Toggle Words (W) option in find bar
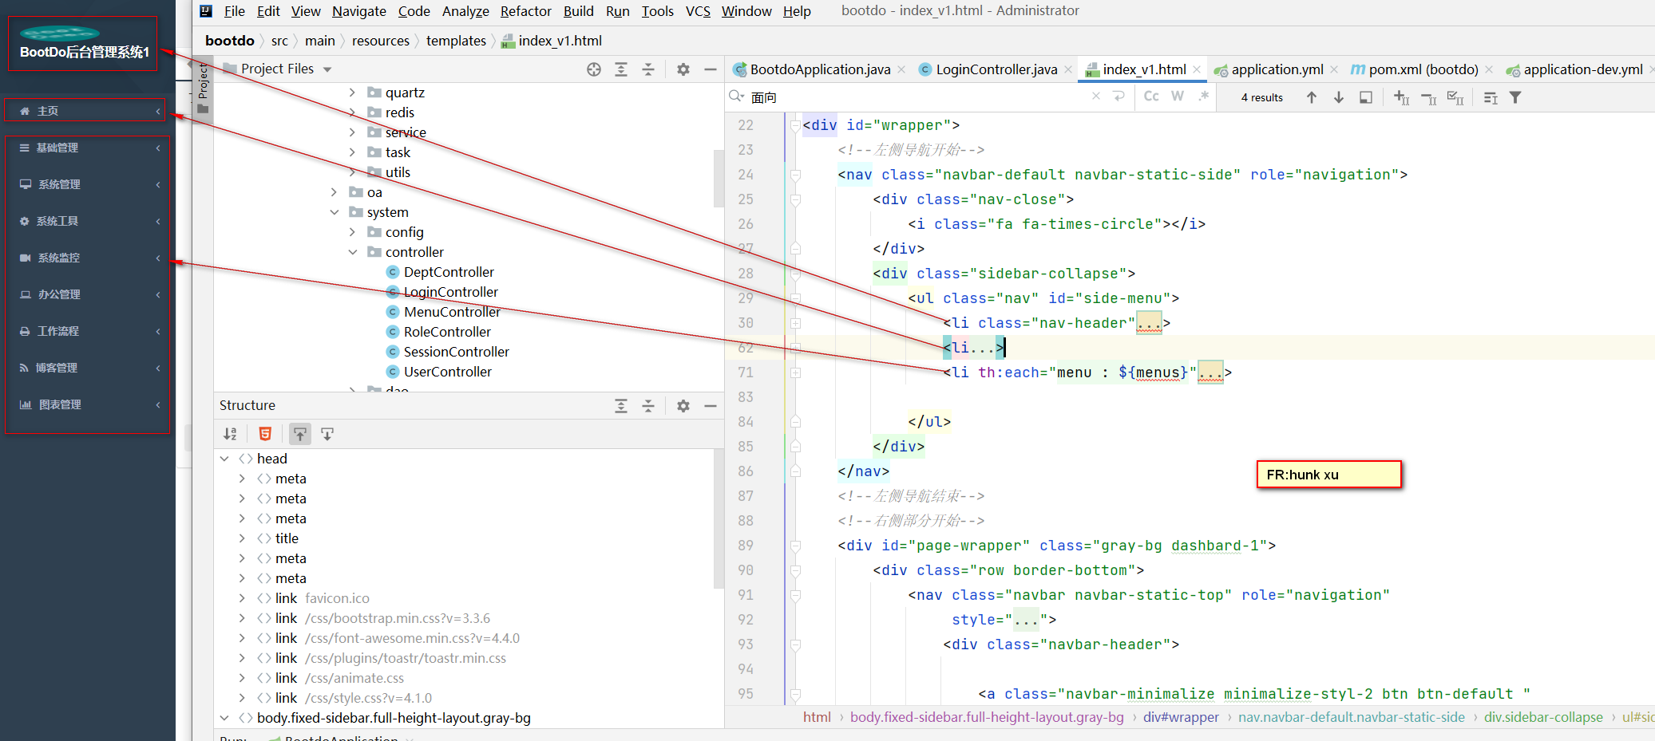Viewport: 1655px width, 741px height. point(1178,97)
